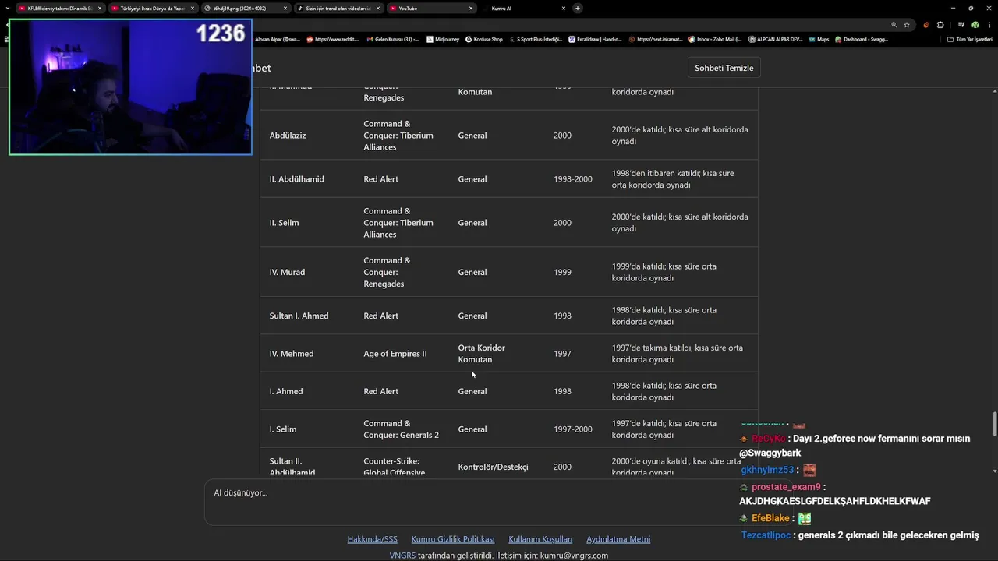Screen dimensions: 998x561
Task: Click the page vertical scrollbar thumb
Action: (994, 424)
